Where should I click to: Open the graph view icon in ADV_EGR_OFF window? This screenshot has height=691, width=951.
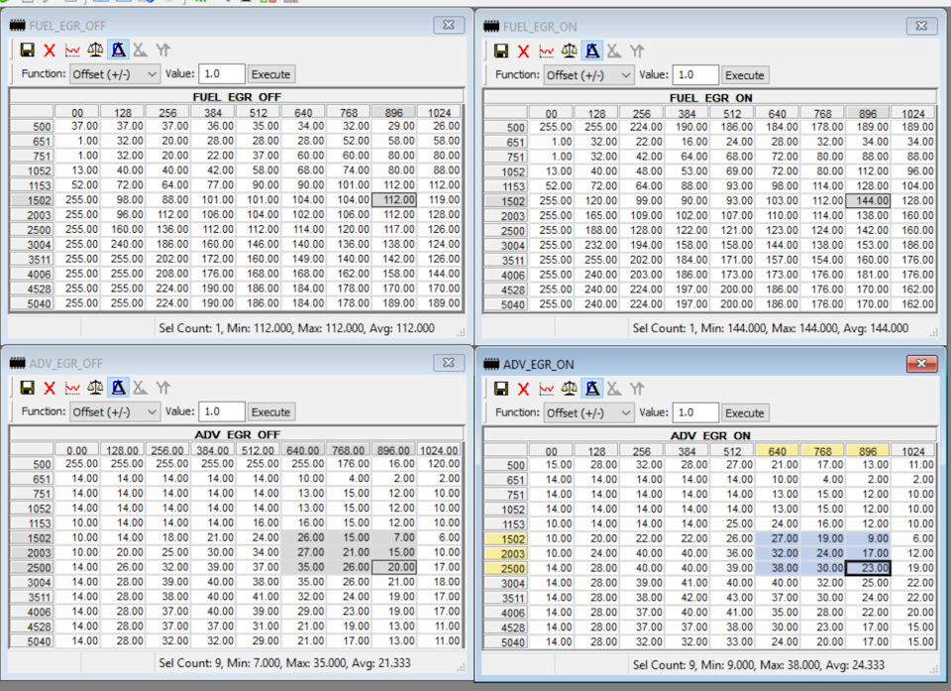72,388
